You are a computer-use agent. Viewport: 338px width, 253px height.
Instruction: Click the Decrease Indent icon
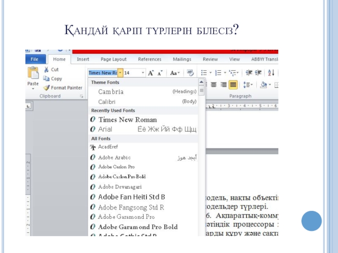point(249,73)
